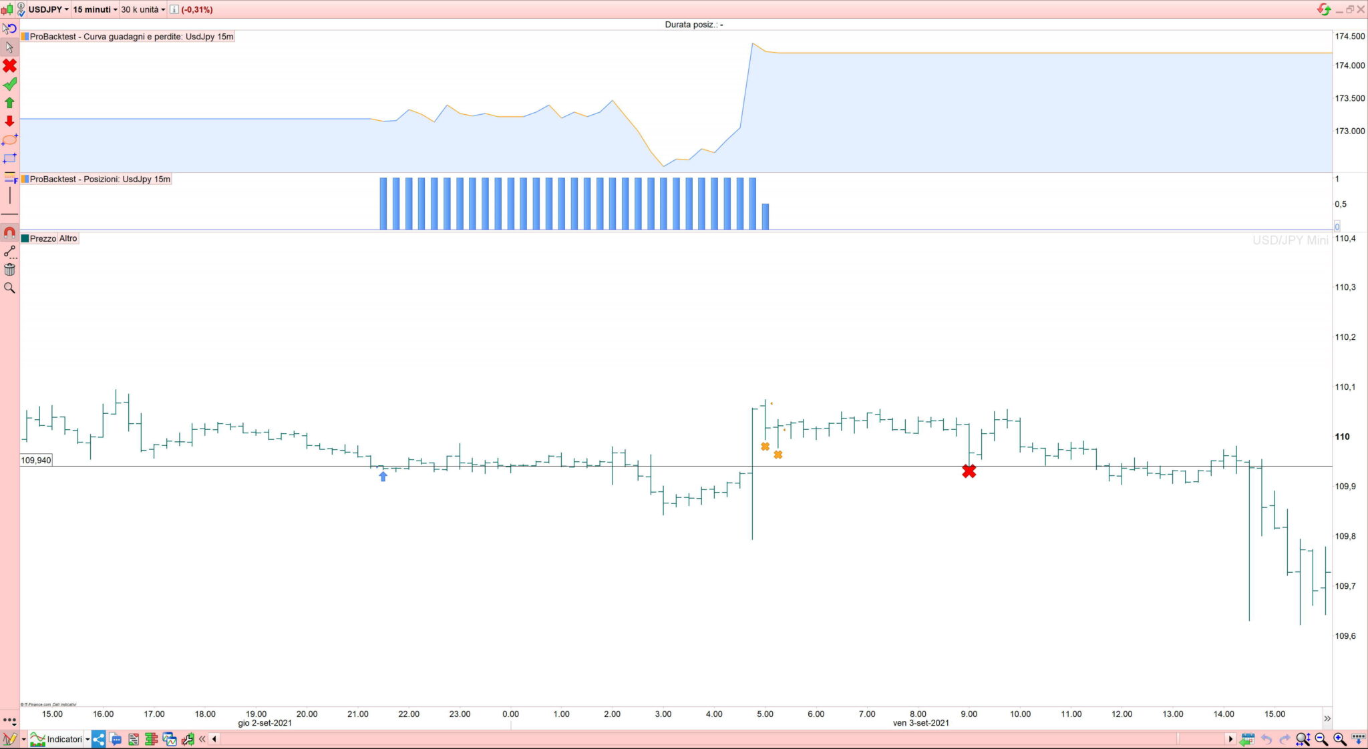Click the horizontal scrollbar right arrow

click(x=1230, y=739)
